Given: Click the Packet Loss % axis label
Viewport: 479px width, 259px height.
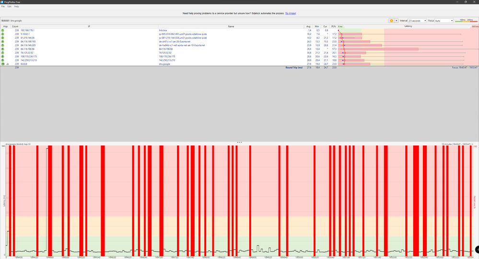Looking at the screenshot, I should coord(475,202).
